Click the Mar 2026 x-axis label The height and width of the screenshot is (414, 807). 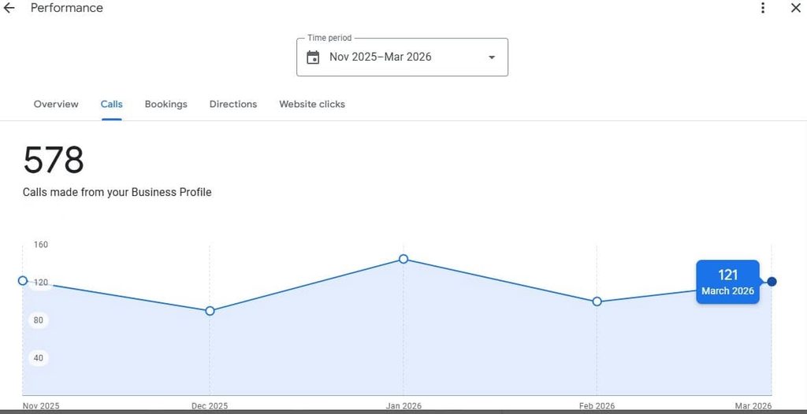click(x=753, y=406)
